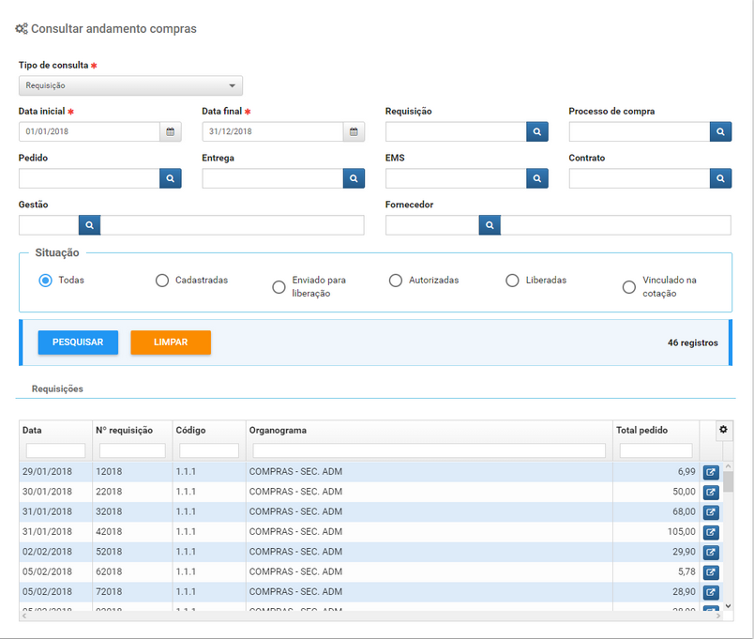Click total value 105,00 cell
Viewport: 754px width, 639px height.
pos(682,532)
